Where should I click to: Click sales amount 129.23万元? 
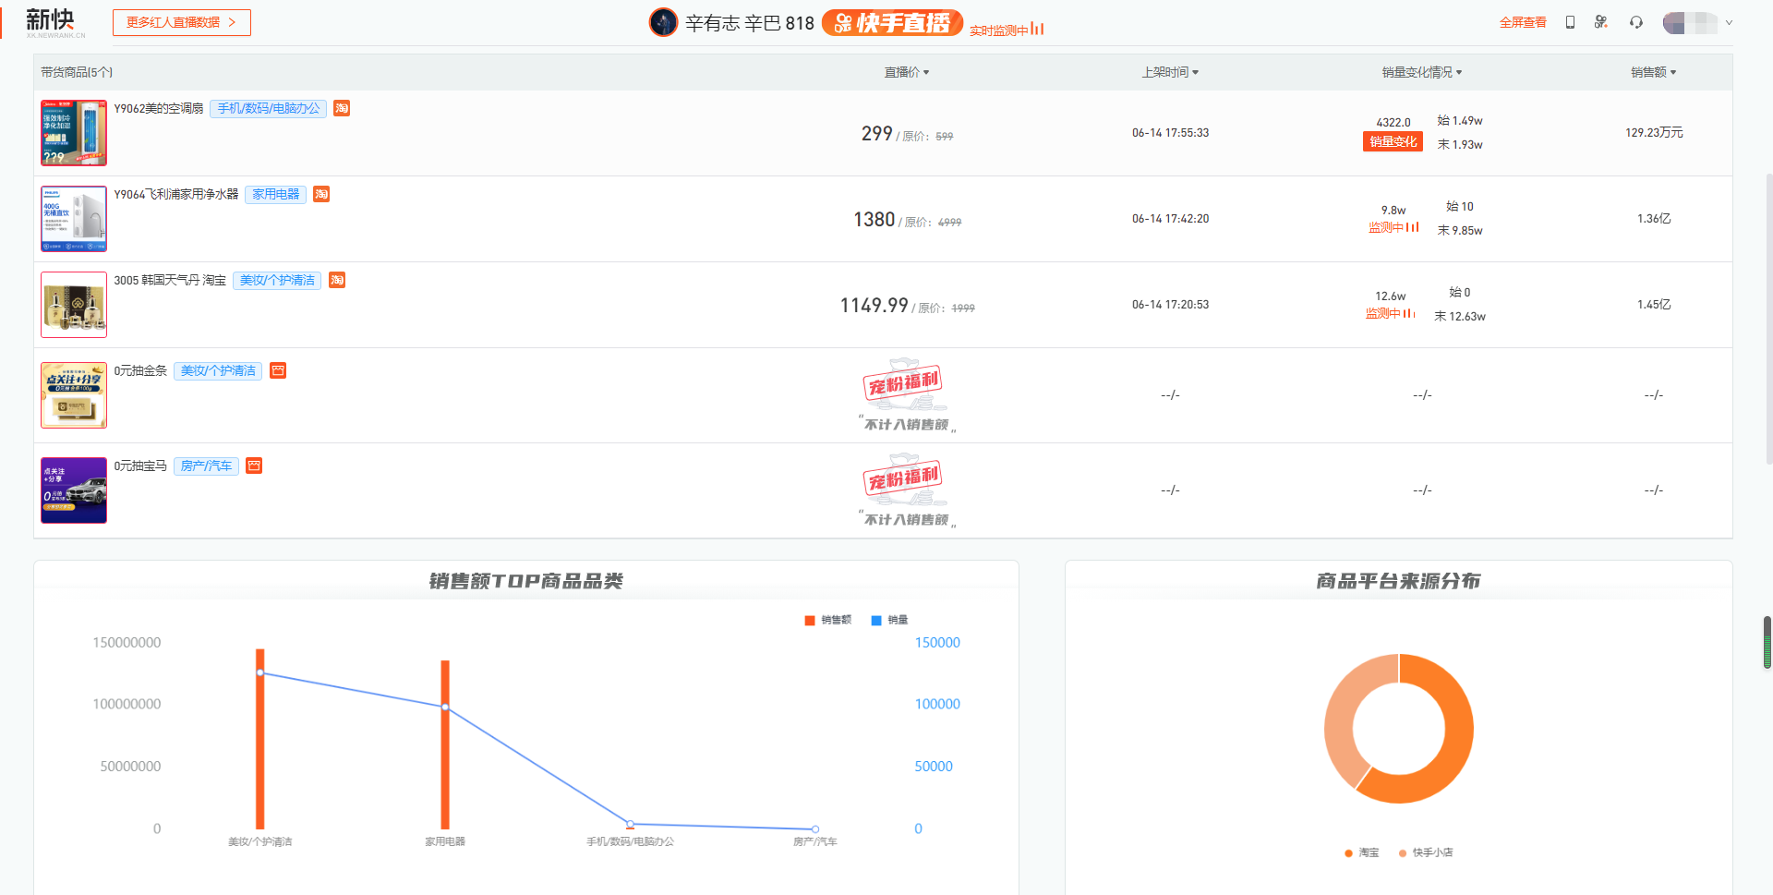1654,133
